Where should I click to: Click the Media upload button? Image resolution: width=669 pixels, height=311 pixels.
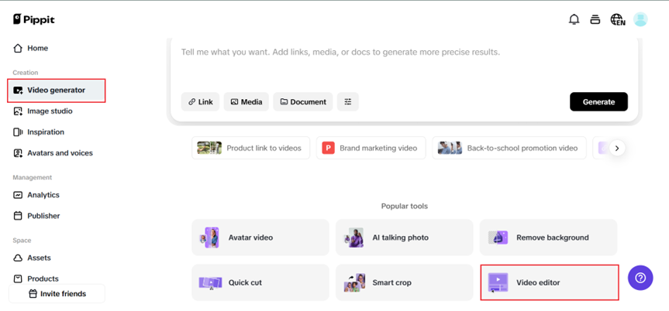(x=246, y=102)
